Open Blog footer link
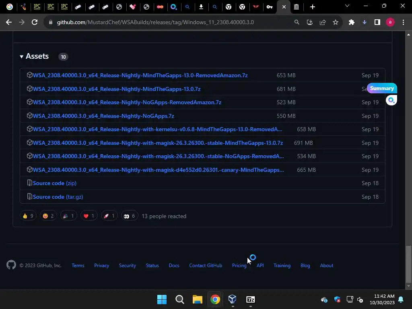The width and height of the screenshot is (412, 309). pos(305,266)
